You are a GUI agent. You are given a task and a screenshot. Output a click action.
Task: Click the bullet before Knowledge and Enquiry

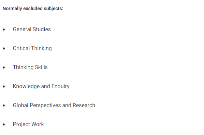4,86
